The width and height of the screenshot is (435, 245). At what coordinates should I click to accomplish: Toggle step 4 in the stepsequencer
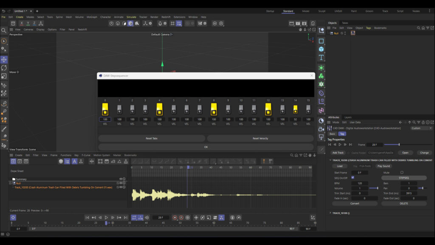160,109
